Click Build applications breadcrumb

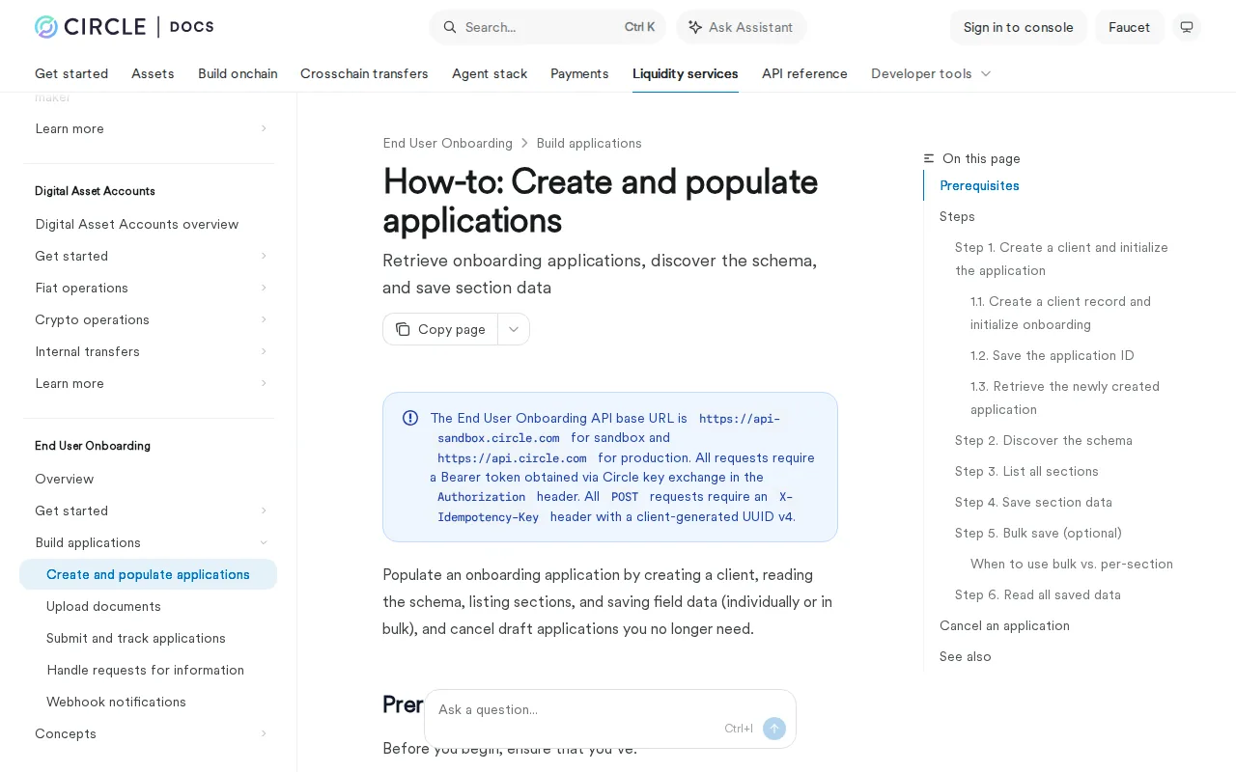coord(589,143)
